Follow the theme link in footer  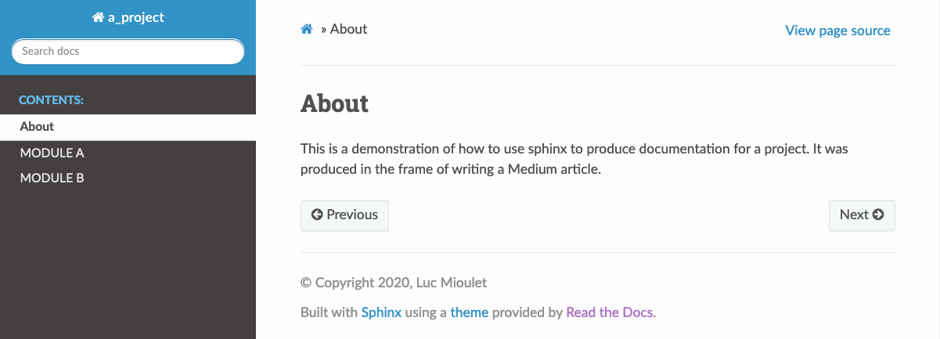coord(470,312)
